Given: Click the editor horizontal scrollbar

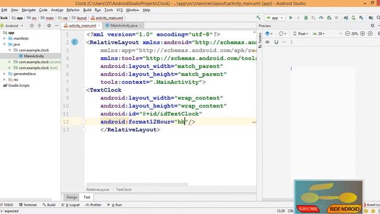Looking at the screenshot, I should (x=137, y=184).
